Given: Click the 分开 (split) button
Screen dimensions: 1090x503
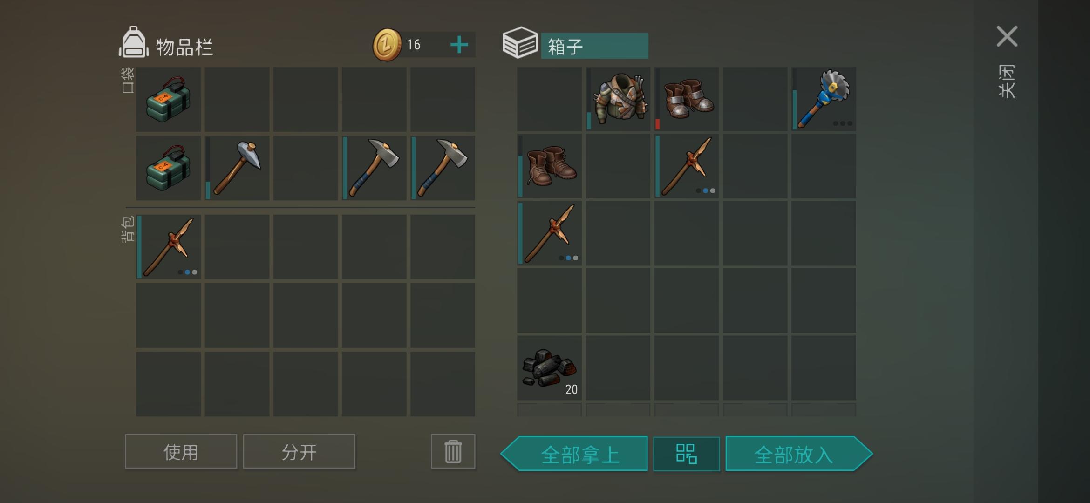Looking at the screenshot, I should click(299, 451).
